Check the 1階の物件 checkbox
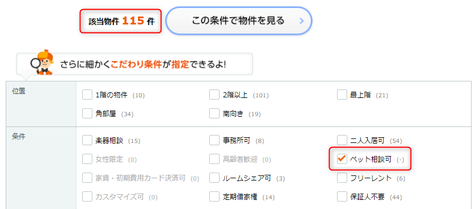Viewport: 475px width, 209px height. (x=87, y=95)
